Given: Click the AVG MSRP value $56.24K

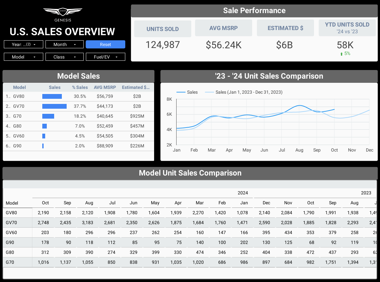Looking at the screenshot, I should click(223, 45).
